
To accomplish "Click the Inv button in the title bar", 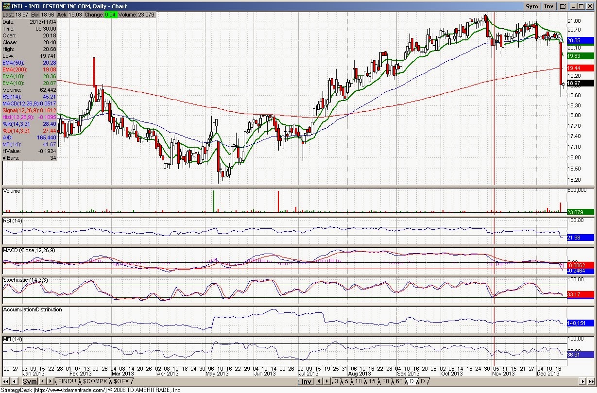I will (x=549, y=6).
